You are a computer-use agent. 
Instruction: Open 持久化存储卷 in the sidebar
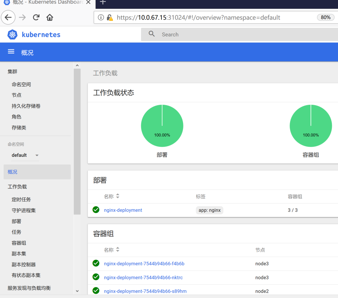[x=26, y=106]
